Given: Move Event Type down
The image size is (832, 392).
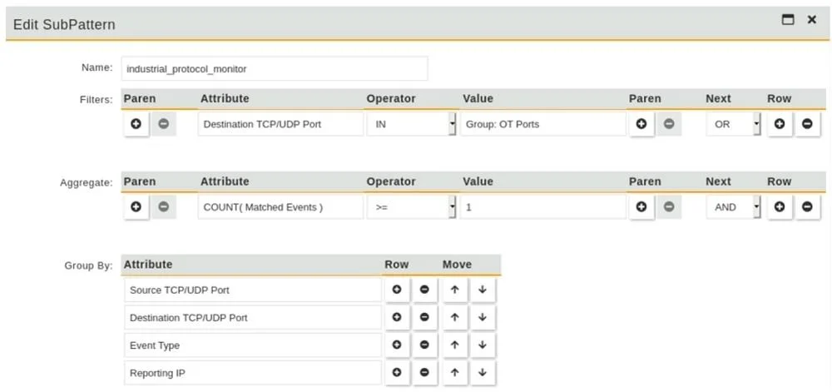Looking at the screenshot, I should pos(483,345).
